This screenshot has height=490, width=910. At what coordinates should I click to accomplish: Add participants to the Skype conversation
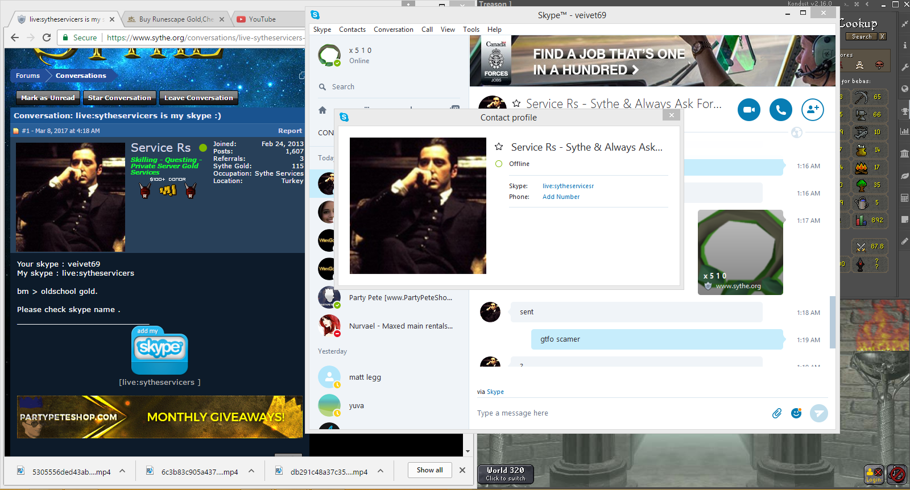point(813,110)
